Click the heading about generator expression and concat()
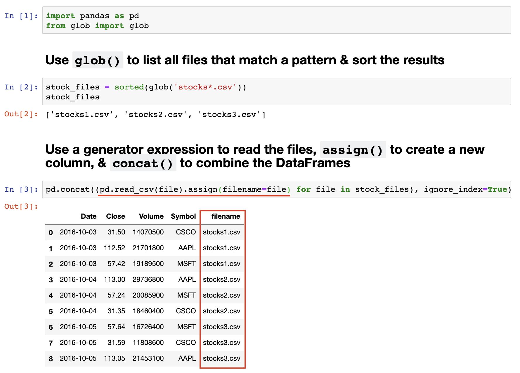 pyautogui.click(x=265, y=156)
